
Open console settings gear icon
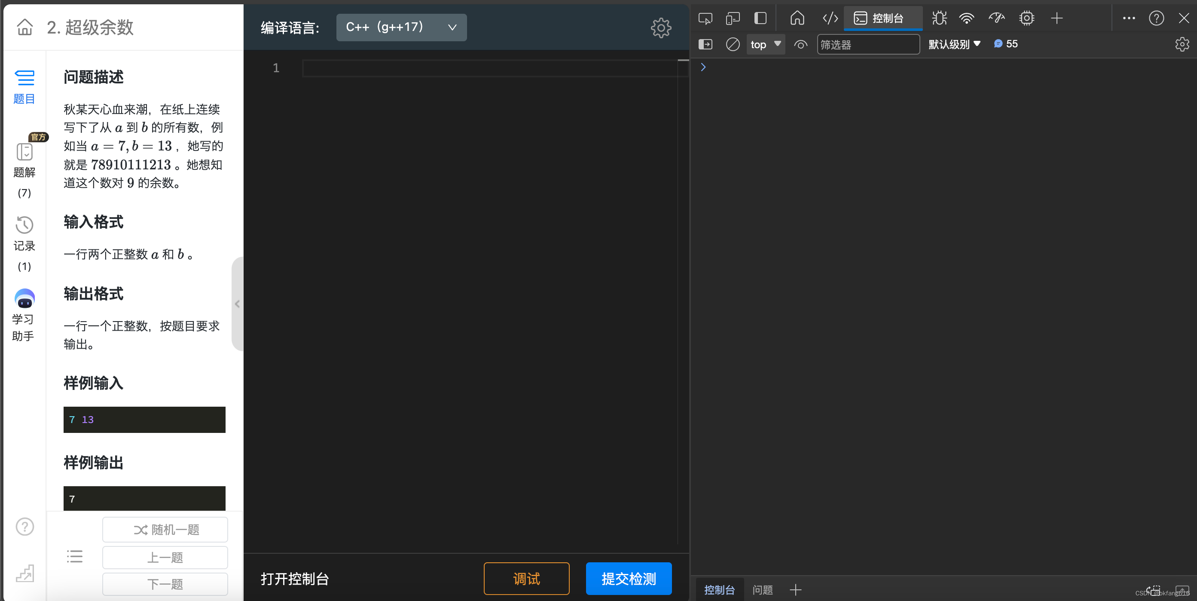[x=1182, y=45]
